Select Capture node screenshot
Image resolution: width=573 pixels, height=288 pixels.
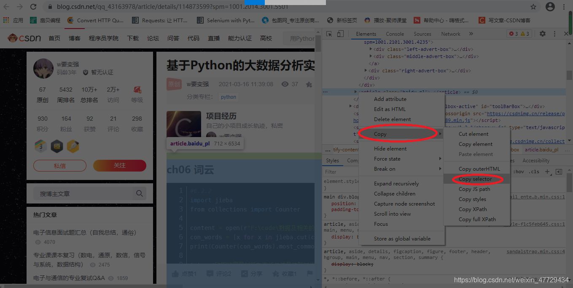click(x=402, y=204)
